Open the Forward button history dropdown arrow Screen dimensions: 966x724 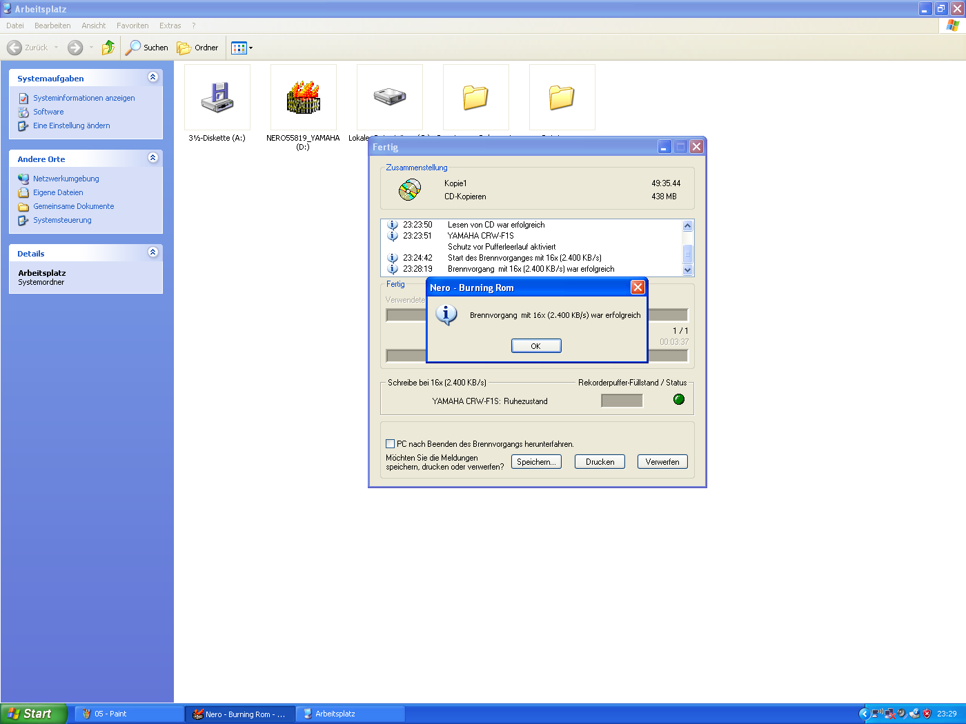coord(91,48)
